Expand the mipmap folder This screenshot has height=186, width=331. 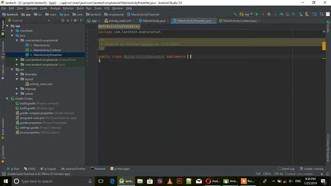pos(17,89)
